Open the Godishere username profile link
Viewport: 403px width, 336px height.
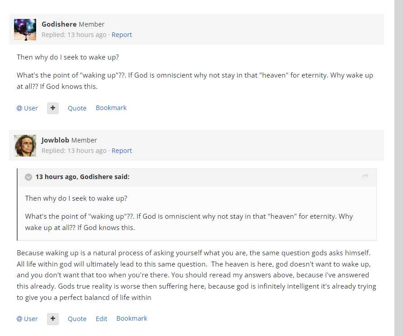click(59, 24)
